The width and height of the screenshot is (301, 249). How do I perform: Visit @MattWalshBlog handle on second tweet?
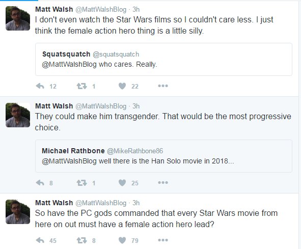click(x=101, y=106)
